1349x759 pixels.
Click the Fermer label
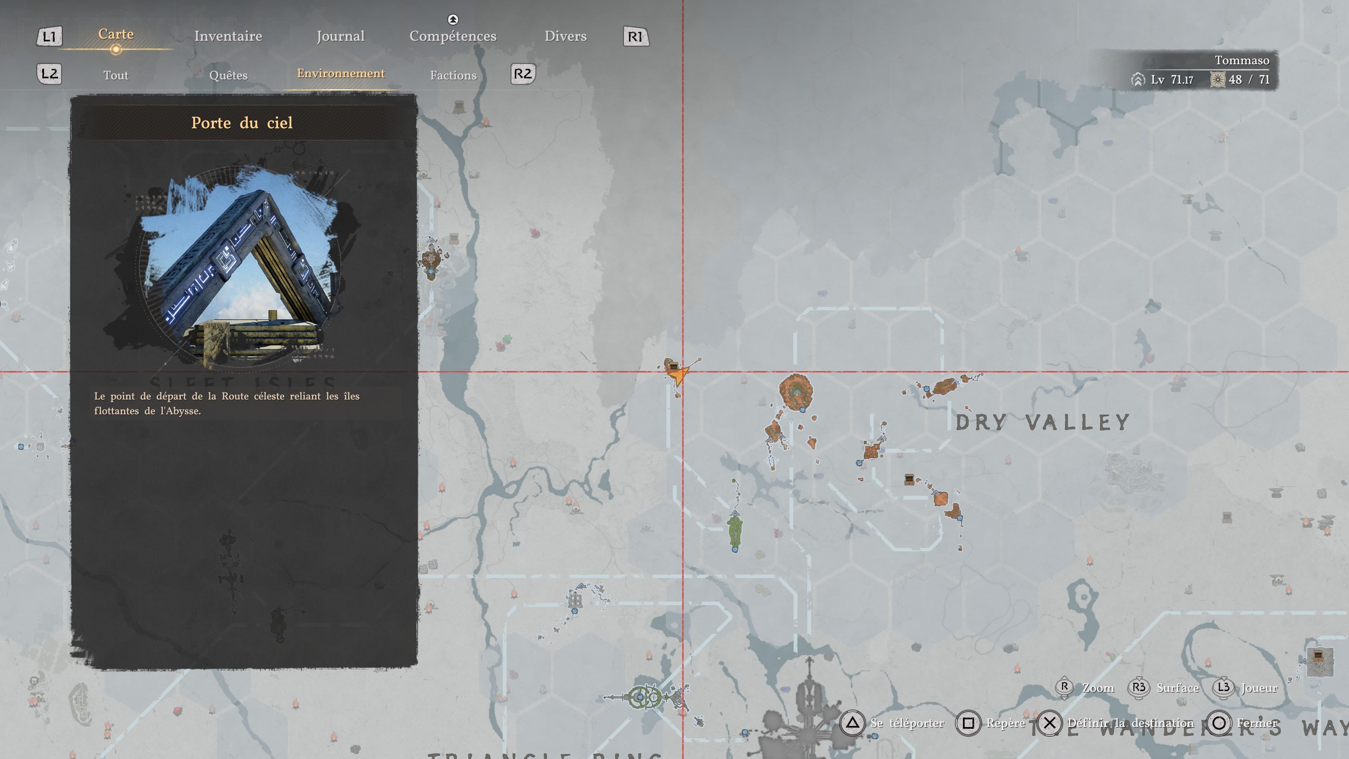[x=1257, y=724]
